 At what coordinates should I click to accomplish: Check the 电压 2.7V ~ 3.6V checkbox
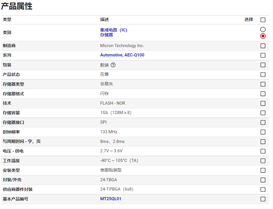263,151
